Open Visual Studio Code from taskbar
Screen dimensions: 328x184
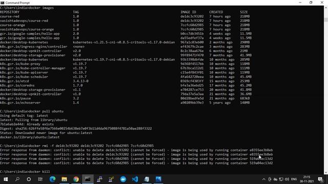pyautogui.click(x=135, y=179)
